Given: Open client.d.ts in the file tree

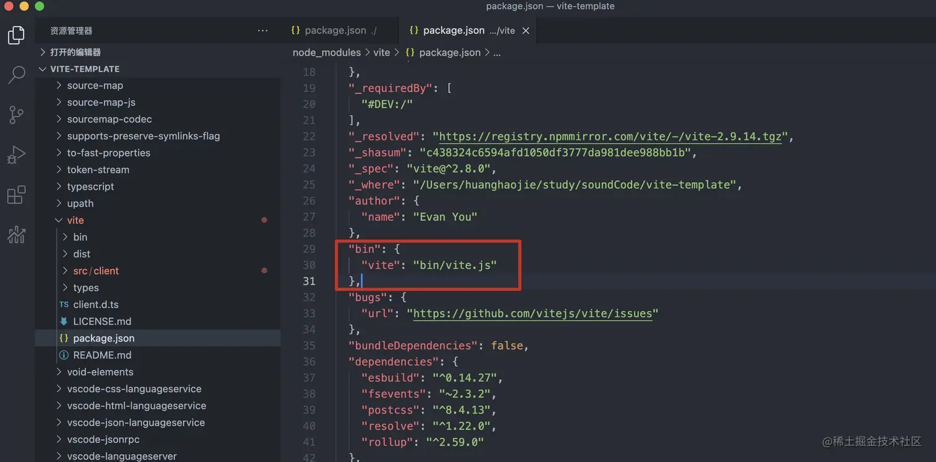Looking at the screenshot, I should pos(96,304).
